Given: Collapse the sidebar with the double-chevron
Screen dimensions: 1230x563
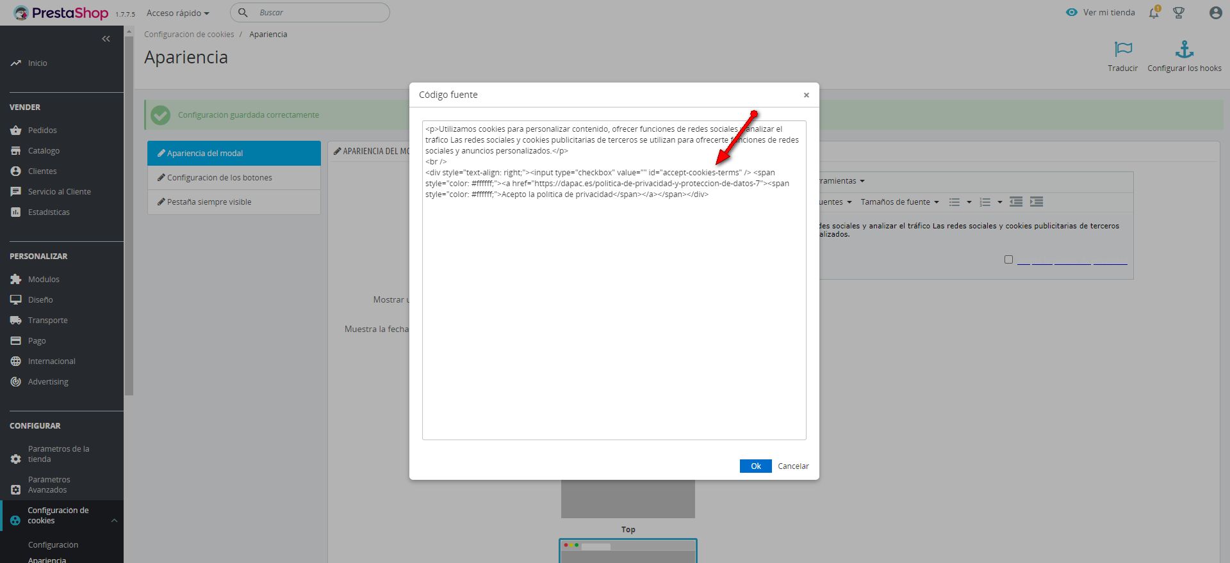Looking at the screenshot, I should 106,39.
